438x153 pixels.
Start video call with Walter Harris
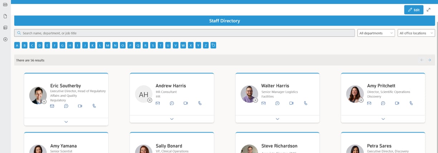291,103
